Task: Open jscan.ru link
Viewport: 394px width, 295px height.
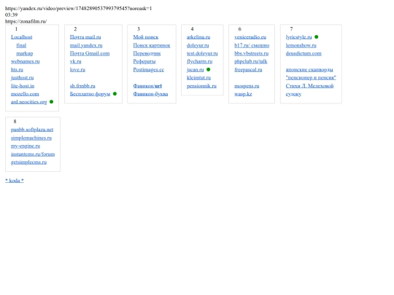Action: [195, 70]
